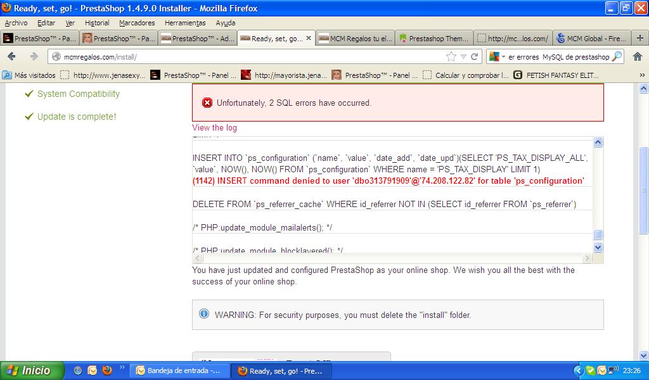Click the red SQL error icon
This screenshot has height=380, width=649.
tap(207, 103)
